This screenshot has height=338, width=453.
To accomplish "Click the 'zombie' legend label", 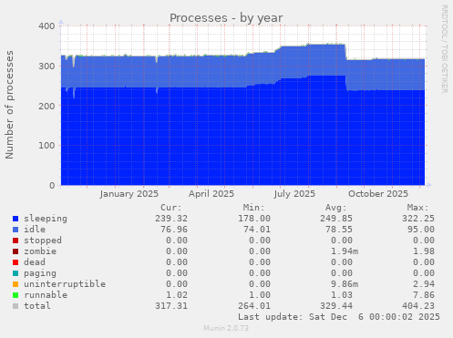I will click(40, 251).
